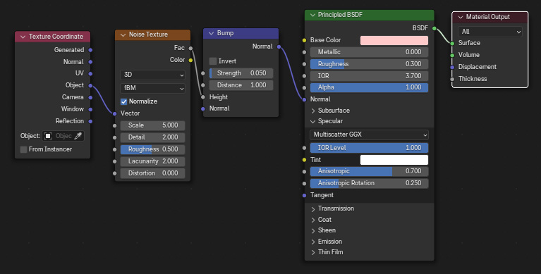This screenshot has width=541, height=274.
Task: Expand the Subsurface panel
Action: click(x=330, y=111)
